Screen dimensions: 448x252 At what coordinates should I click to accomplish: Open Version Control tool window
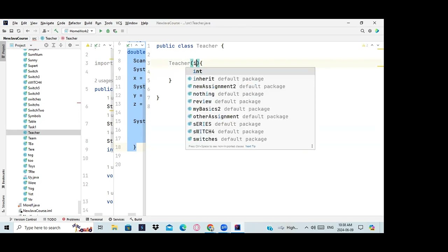click(x=23, y=219)
